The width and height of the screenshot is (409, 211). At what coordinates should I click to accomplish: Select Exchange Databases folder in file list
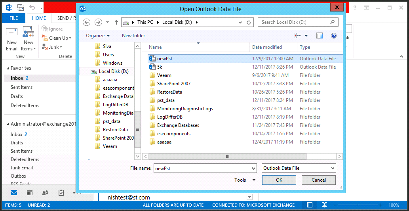[x=245, y=125]
